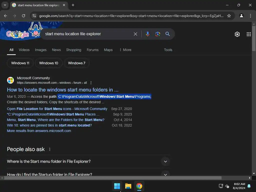Open 'Open File Location for Start Menu icons' link
This screenshot has width=256, height=192.
click(x=57, y=109)
